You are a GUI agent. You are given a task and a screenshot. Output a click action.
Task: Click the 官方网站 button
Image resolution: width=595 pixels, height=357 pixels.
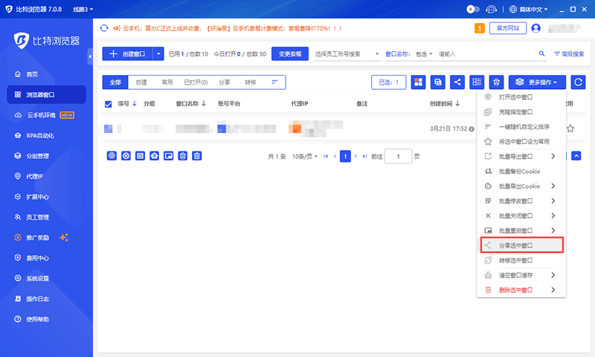[x=508, y=28]
